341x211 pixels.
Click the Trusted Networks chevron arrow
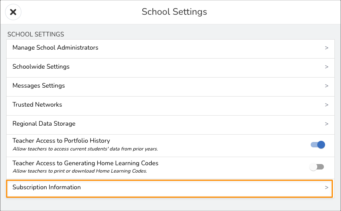click(x=327, y=105)
